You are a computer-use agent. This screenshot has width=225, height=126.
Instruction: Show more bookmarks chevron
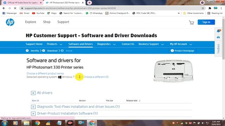179,13
